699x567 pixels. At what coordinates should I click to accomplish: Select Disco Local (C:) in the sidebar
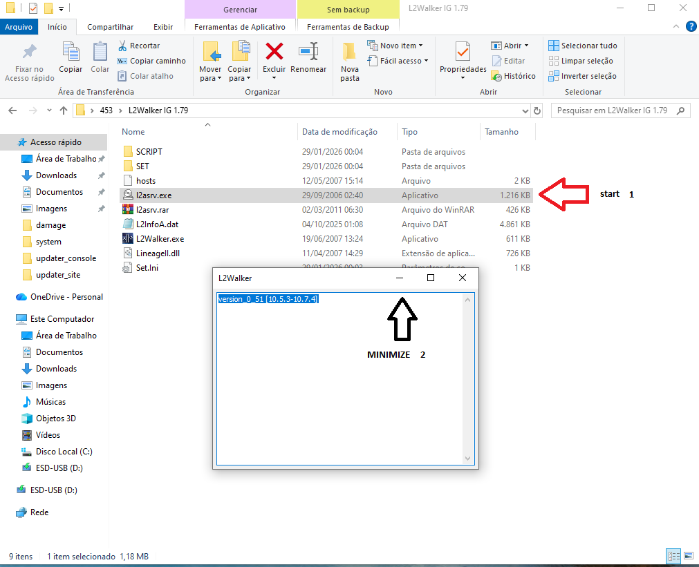[64, 452]
